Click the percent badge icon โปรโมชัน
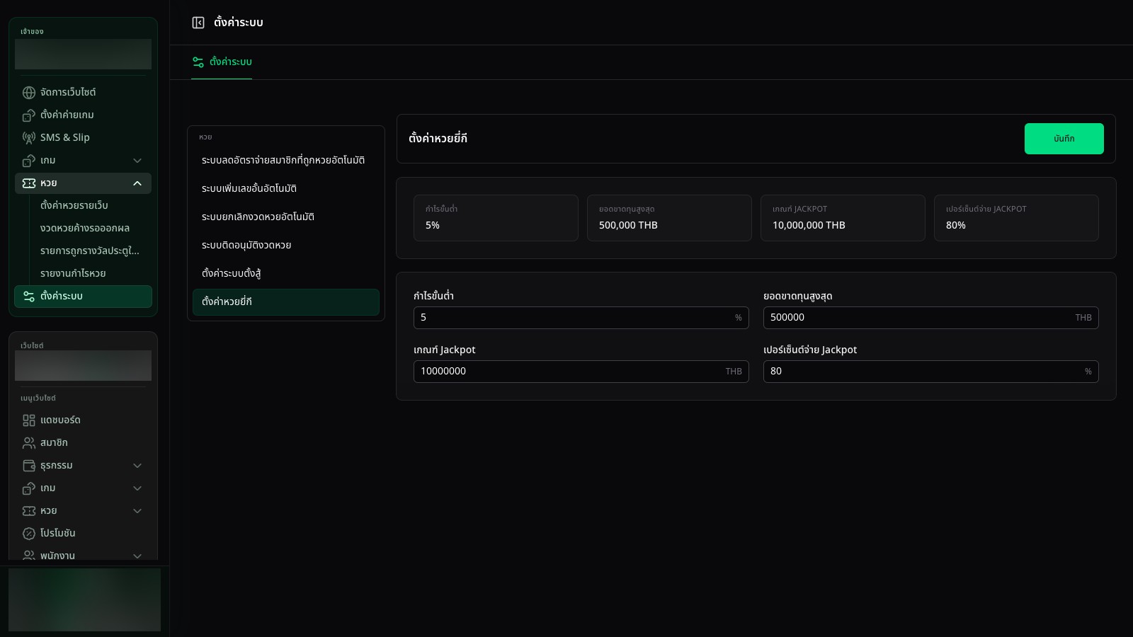 pyautogui.click(x=29, y=534)
